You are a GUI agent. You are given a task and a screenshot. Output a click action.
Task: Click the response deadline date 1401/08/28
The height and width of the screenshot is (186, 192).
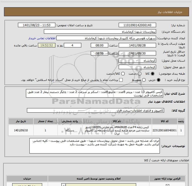[137, 45]
